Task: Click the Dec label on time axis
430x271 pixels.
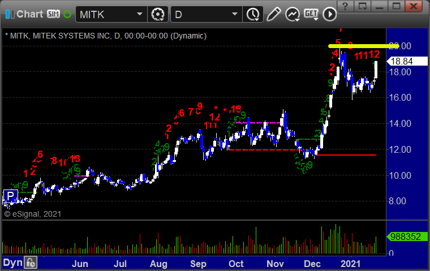Action: [312, 264]
